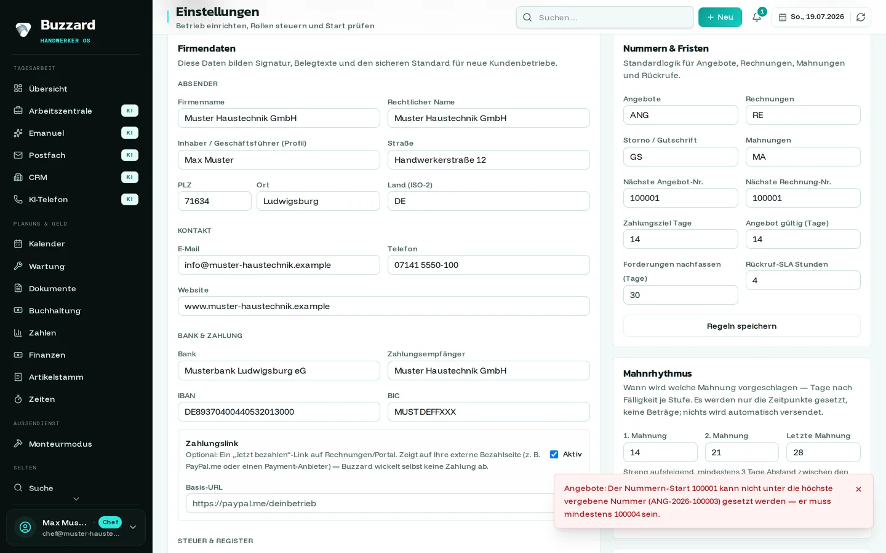Click the BIC field
This screenshot has width=886, height=553.
tap(489, 412)
